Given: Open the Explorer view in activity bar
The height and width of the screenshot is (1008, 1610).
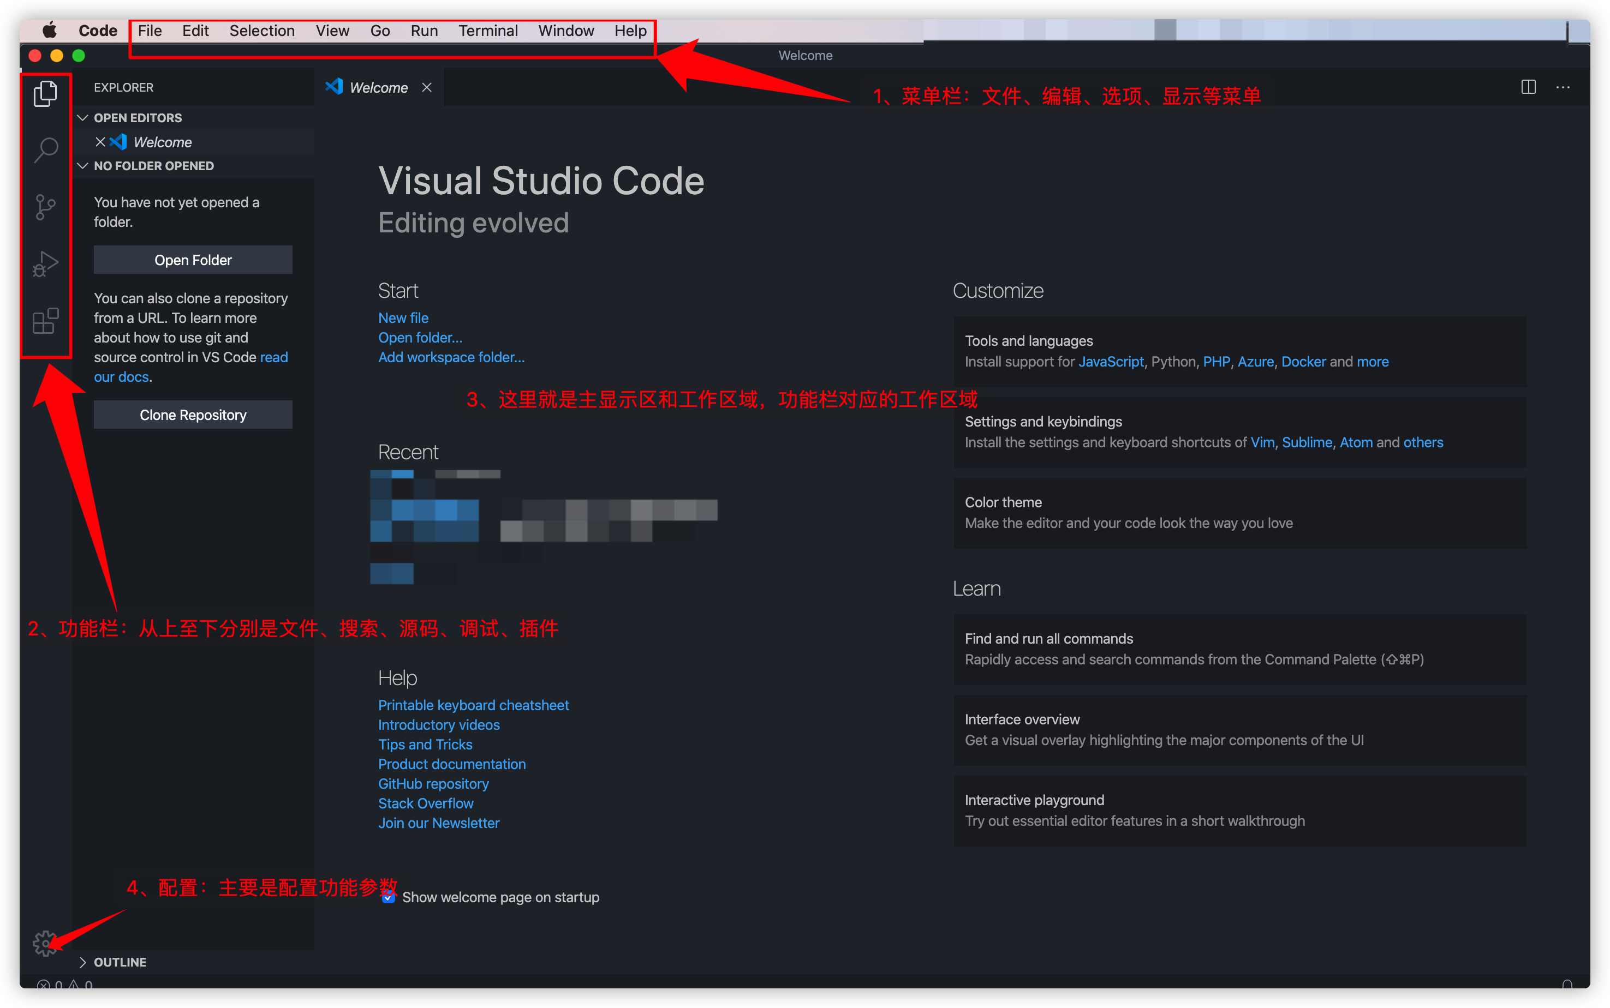Looking at the screenshot, I should (45, 93).
